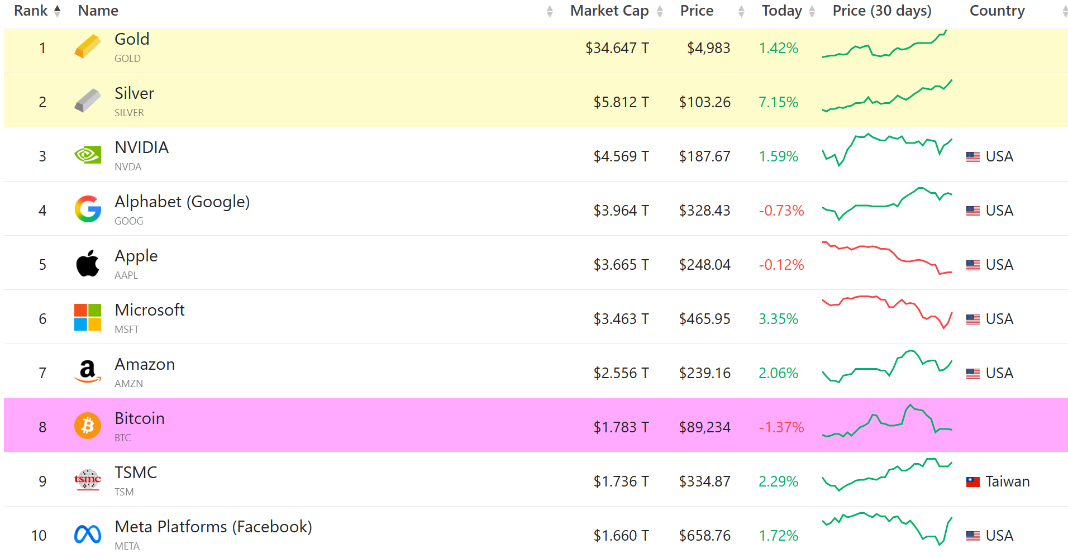Click the gold bar icon

point(88,47)
